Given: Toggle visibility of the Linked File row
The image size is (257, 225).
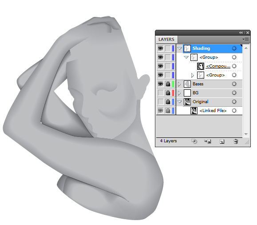Looking at the screenshot, I should (161, 111).
